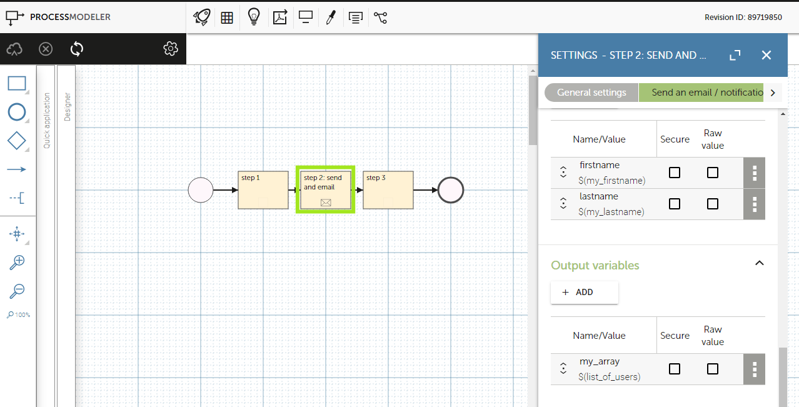Click the cloud sync icon
The width and height of the screenshot is (799, 407).
[15, 49]
